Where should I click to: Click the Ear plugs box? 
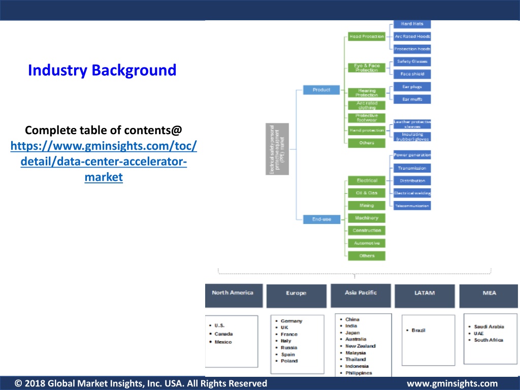tap(412, 87)
